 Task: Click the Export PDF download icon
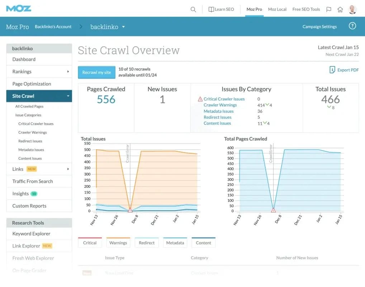point(332,70)
